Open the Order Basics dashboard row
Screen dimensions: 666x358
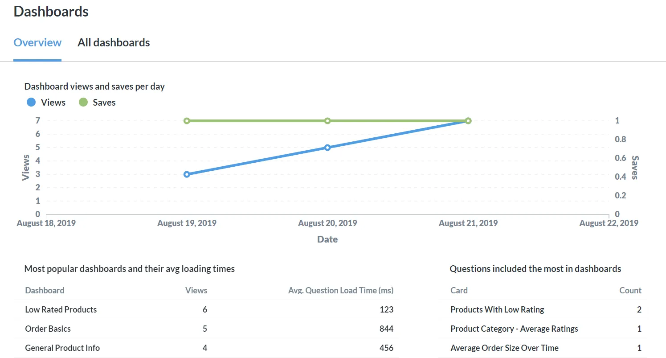(x=207, y=329)
